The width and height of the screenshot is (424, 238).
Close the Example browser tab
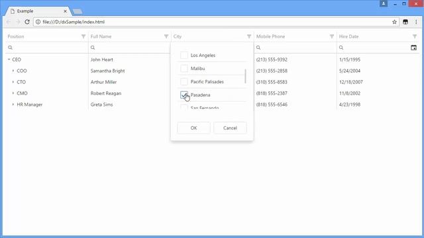pyautogui.click(x=65, y=11)
